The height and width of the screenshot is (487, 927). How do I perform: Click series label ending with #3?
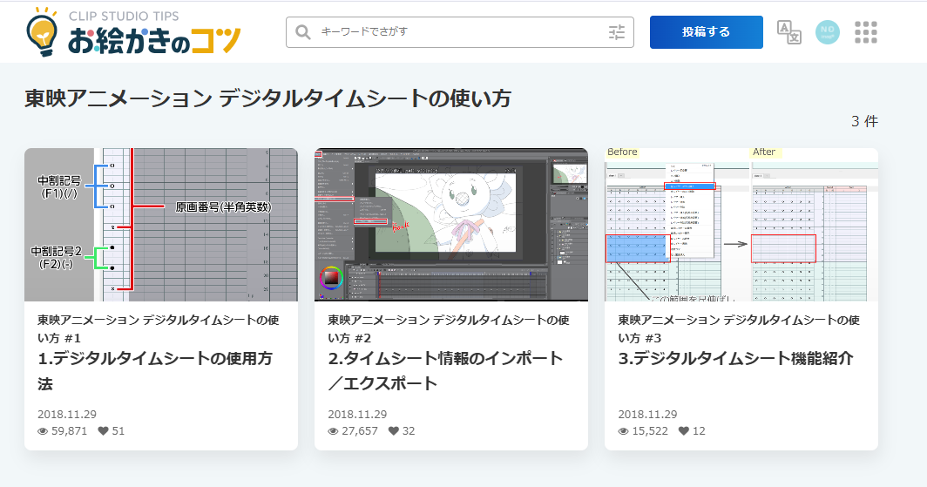(739, 328)
